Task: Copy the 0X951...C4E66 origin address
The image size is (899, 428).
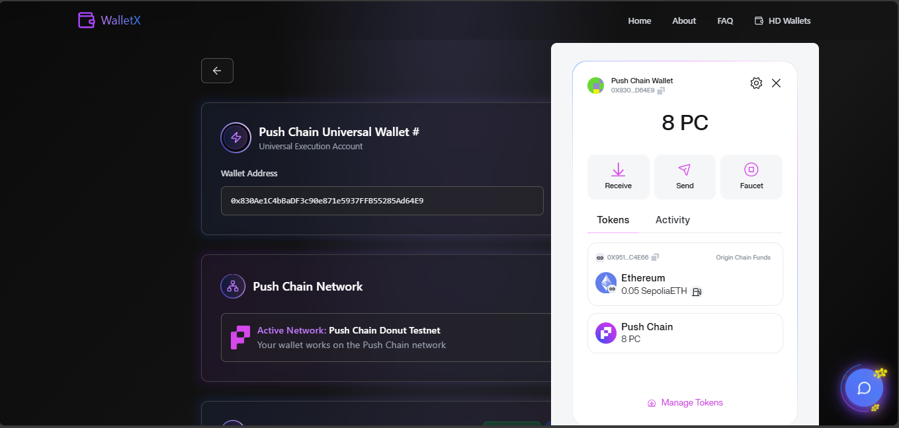Action: point(655,258)
